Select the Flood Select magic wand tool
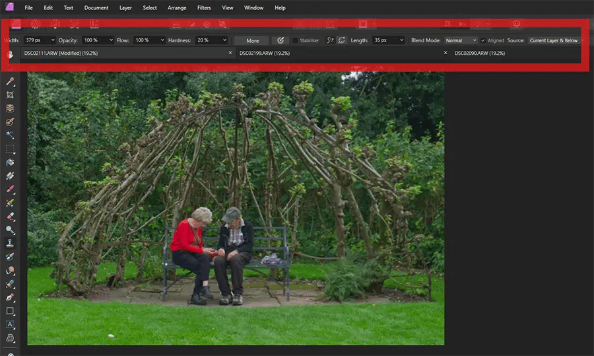The width and height of the screenshot is (594, 356). 10,135
